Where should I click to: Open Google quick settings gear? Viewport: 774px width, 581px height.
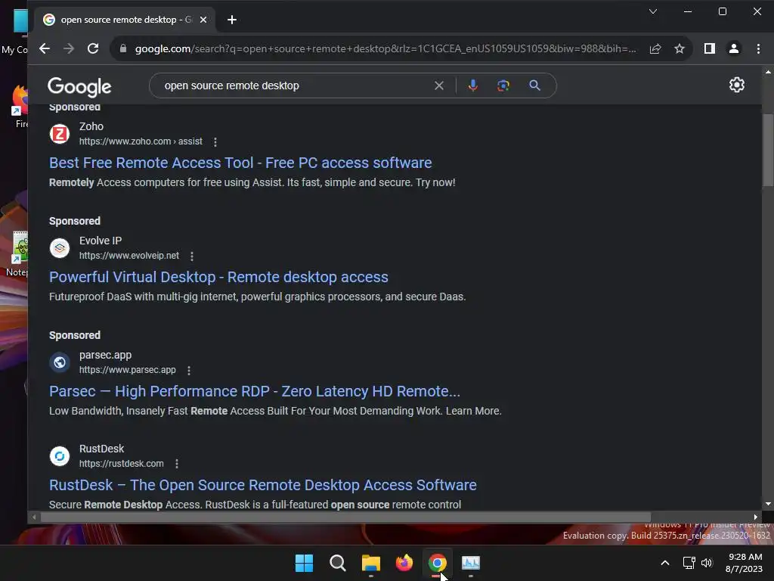(x=736, y=85)
